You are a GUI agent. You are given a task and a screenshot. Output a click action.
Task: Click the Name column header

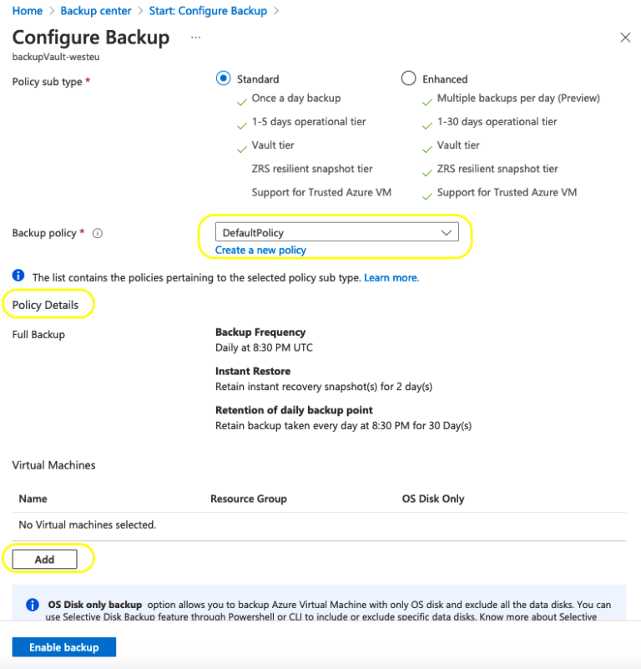click(x=33, y=499)
